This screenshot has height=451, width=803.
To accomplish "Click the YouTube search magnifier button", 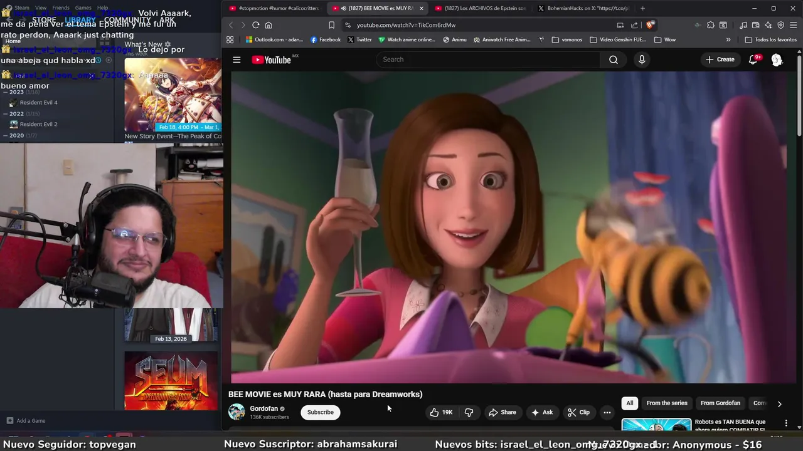I will pyautogui.click(x=613, y=60).
